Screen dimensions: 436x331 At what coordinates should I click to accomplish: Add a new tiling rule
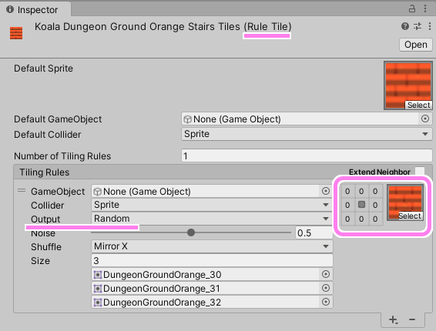(x=394, y=319)
